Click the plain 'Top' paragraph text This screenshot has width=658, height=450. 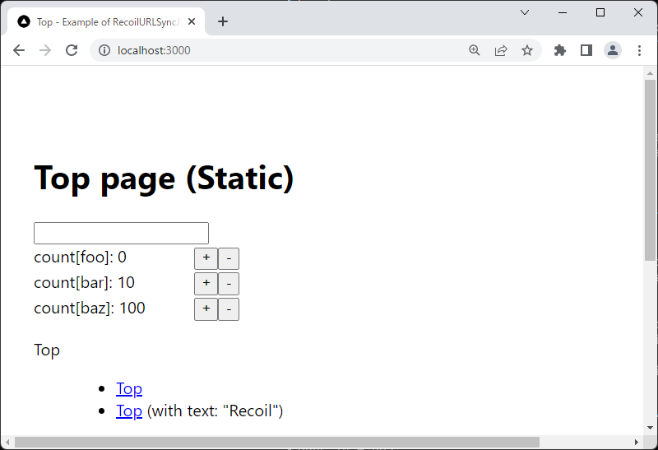[x=47, y=350]
